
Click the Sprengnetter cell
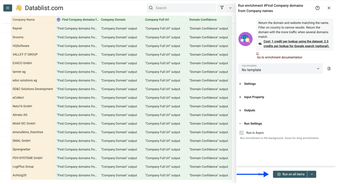click(x=33, y=149)
